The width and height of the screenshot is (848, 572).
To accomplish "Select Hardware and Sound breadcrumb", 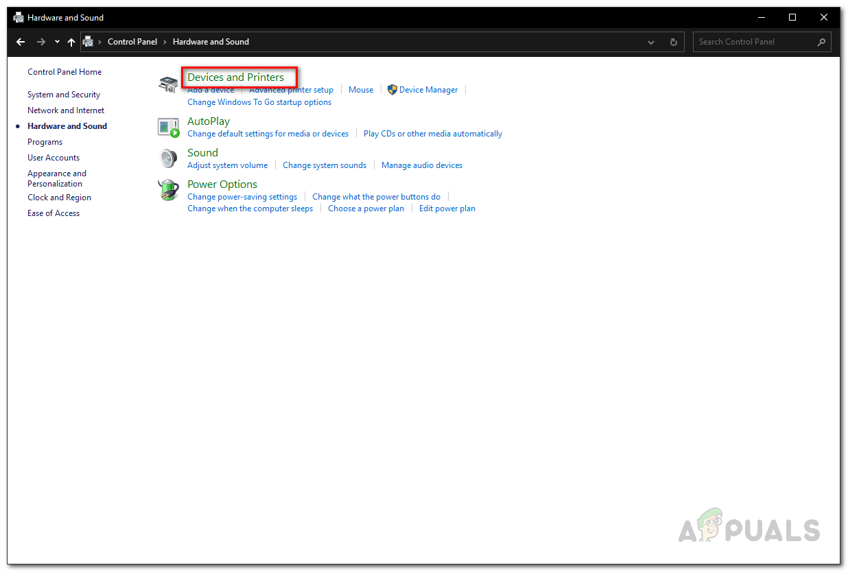I will [x=211, y=42].
